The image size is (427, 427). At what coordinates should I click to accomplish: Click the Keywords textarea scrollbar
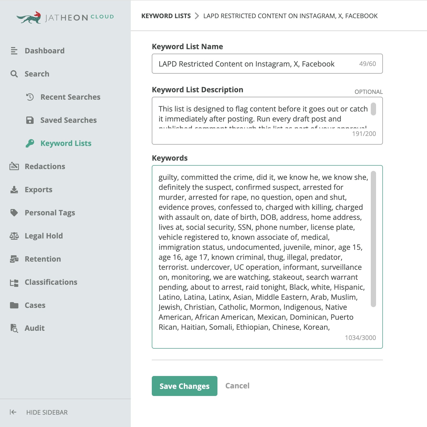pyautogui.click(x=373, y=239)
